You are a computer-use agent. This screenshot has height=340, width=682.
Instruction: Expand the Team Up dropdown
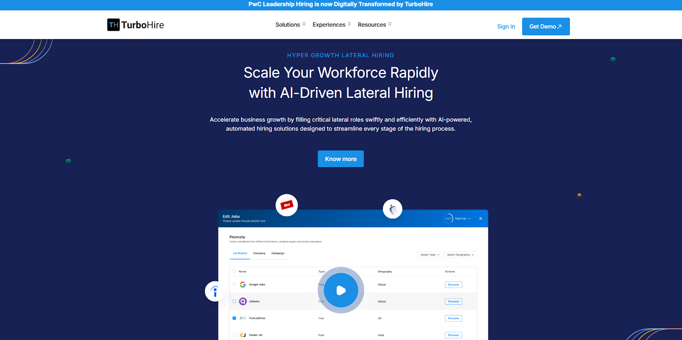point(462,218)
